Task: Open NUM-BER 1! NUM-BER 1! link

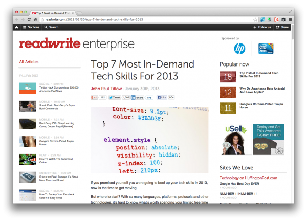Action: pyautogui.click(x=238, y=194)
